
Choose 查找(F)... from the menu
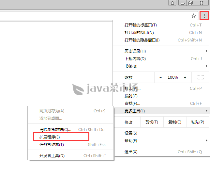[161, 104]
